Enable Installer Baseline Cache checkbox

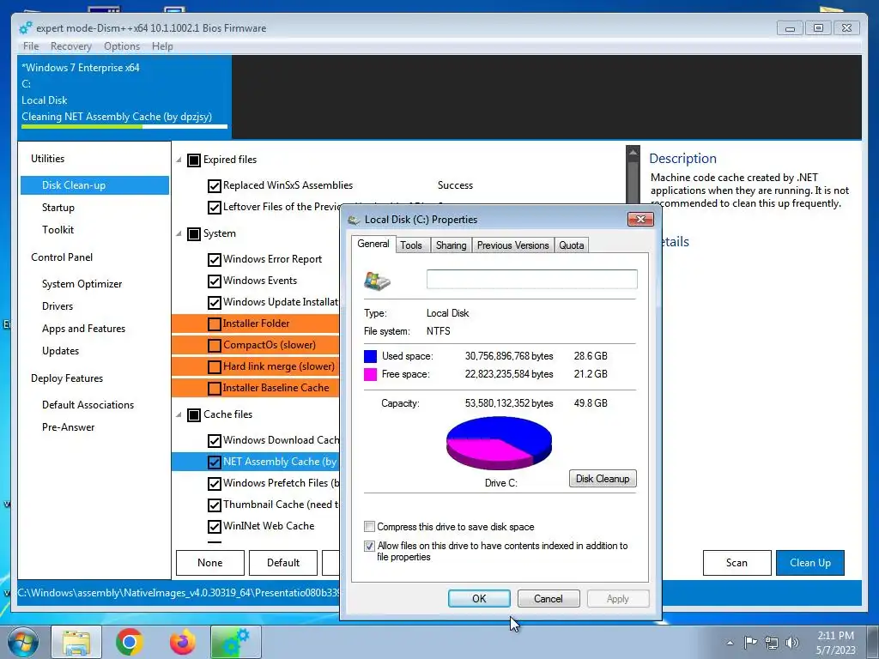pos(214,389)
